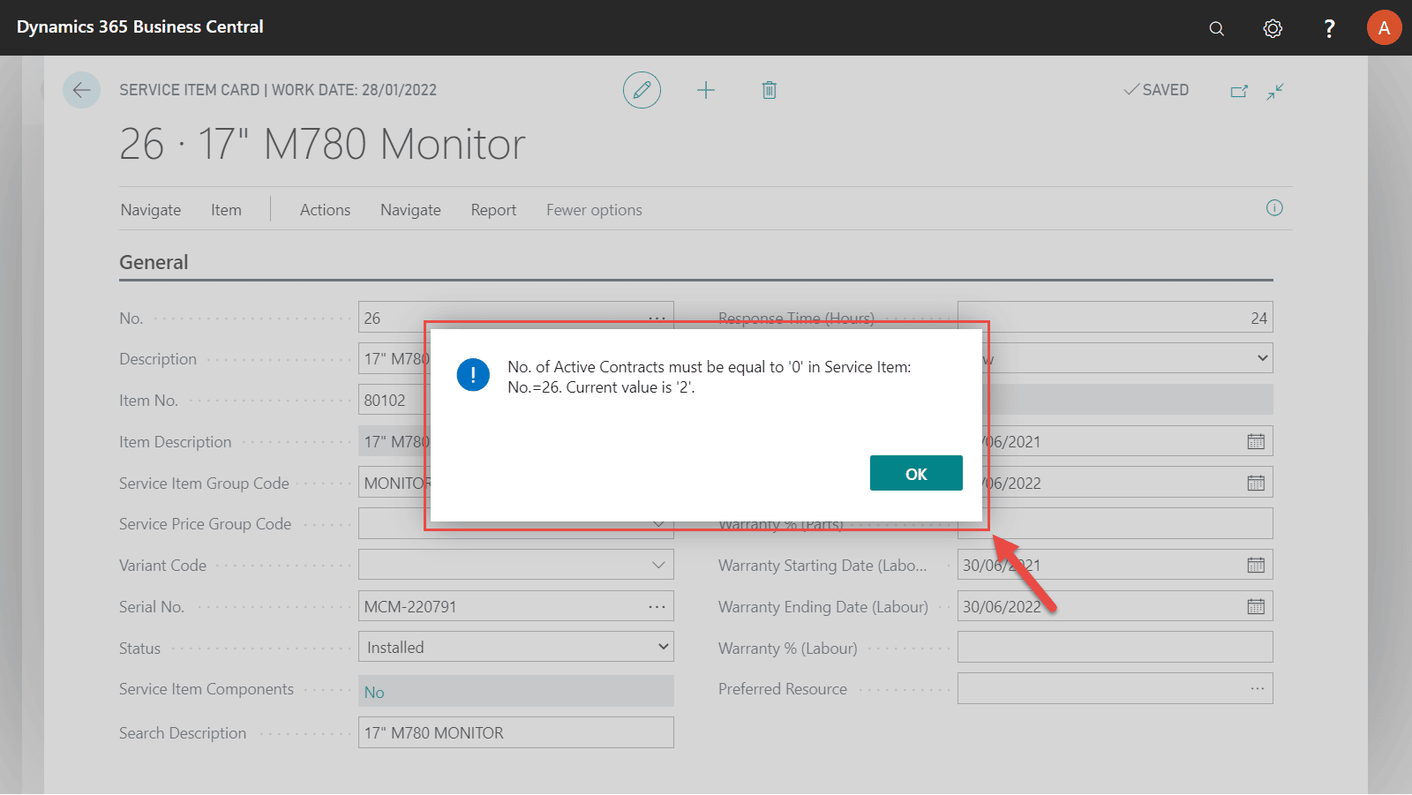
Task: Open the search magnifier in the top bar
Action: pyautogui.click(x=1217, y=28)
